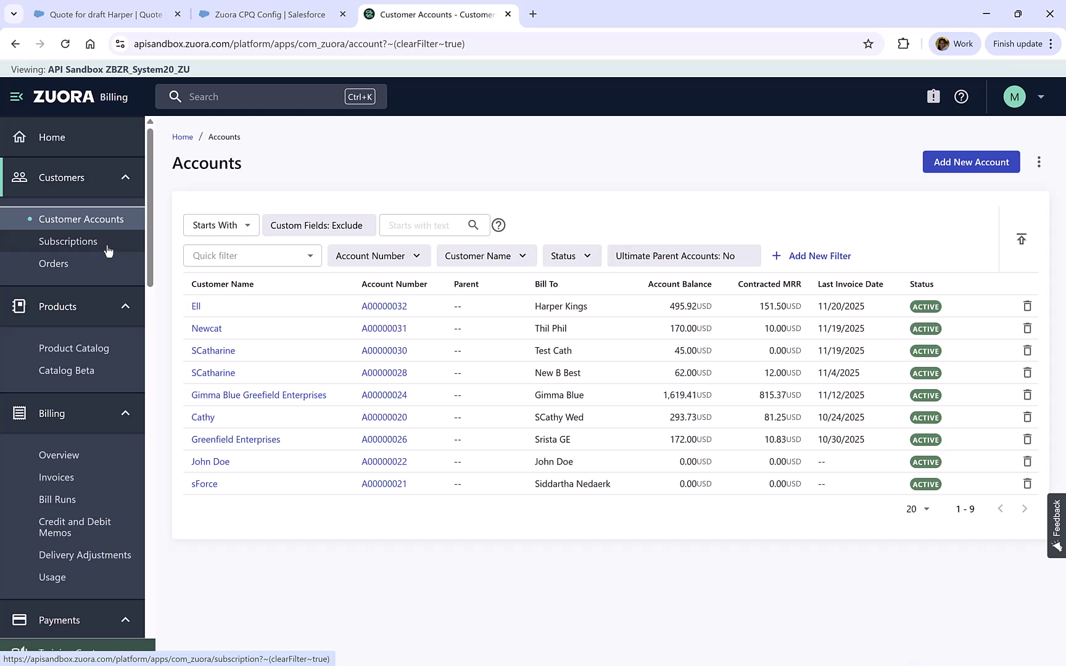Switch to the Zuora CPQ Config tab

point(264,14)
